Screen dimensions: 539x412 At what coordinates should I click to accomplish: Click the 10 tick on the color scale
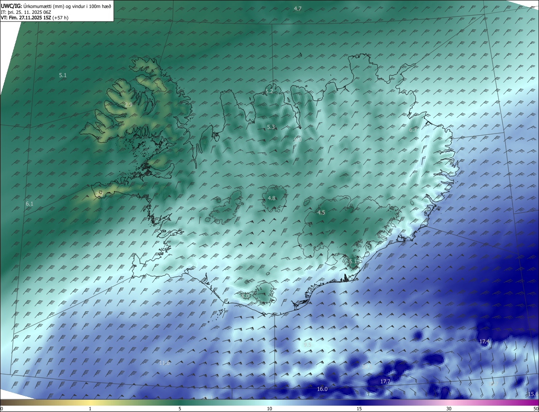click(269, 409)
